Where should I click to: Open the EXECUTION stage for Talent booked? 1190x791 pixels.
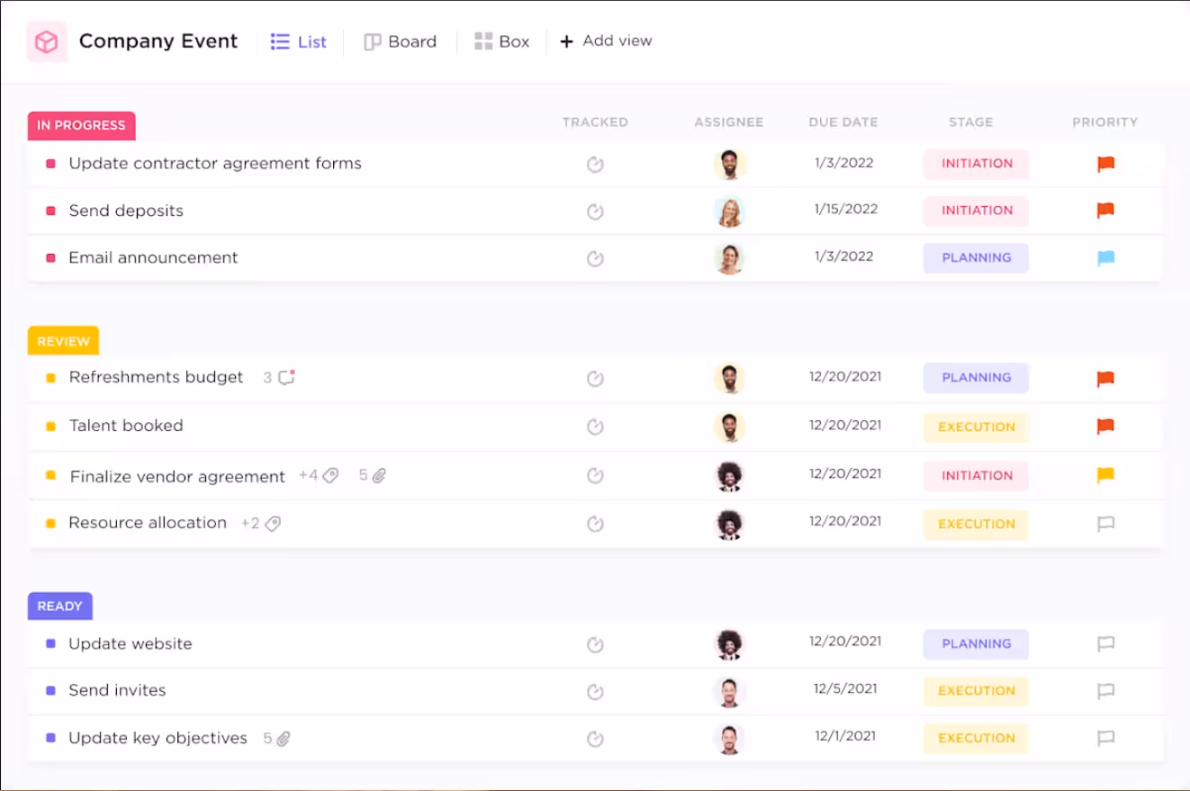click(976, 427)
